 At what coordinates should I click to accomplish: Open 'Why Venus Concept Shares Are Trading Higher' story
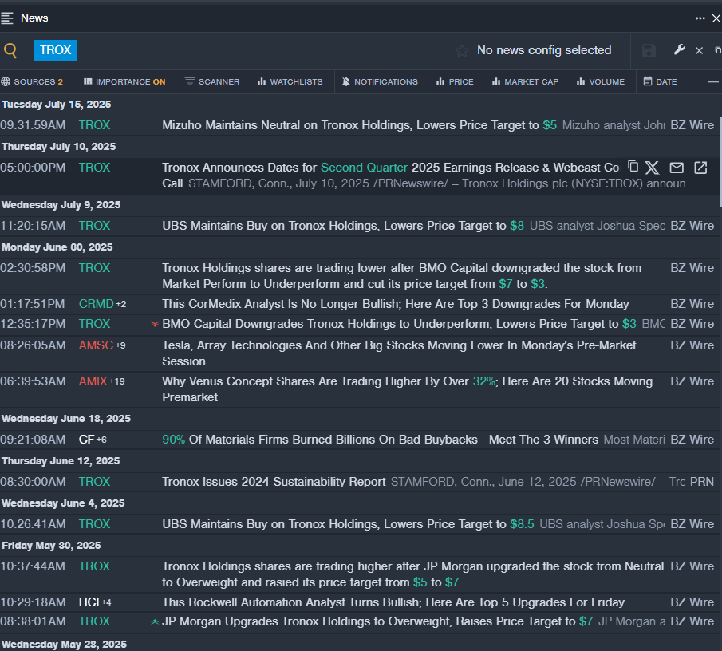407,389
